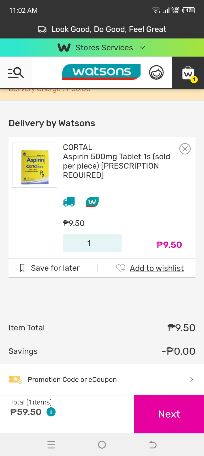Screen dimensions: 204x456
Task: Tap the total info icon
Action: click(x=51, y=412)
